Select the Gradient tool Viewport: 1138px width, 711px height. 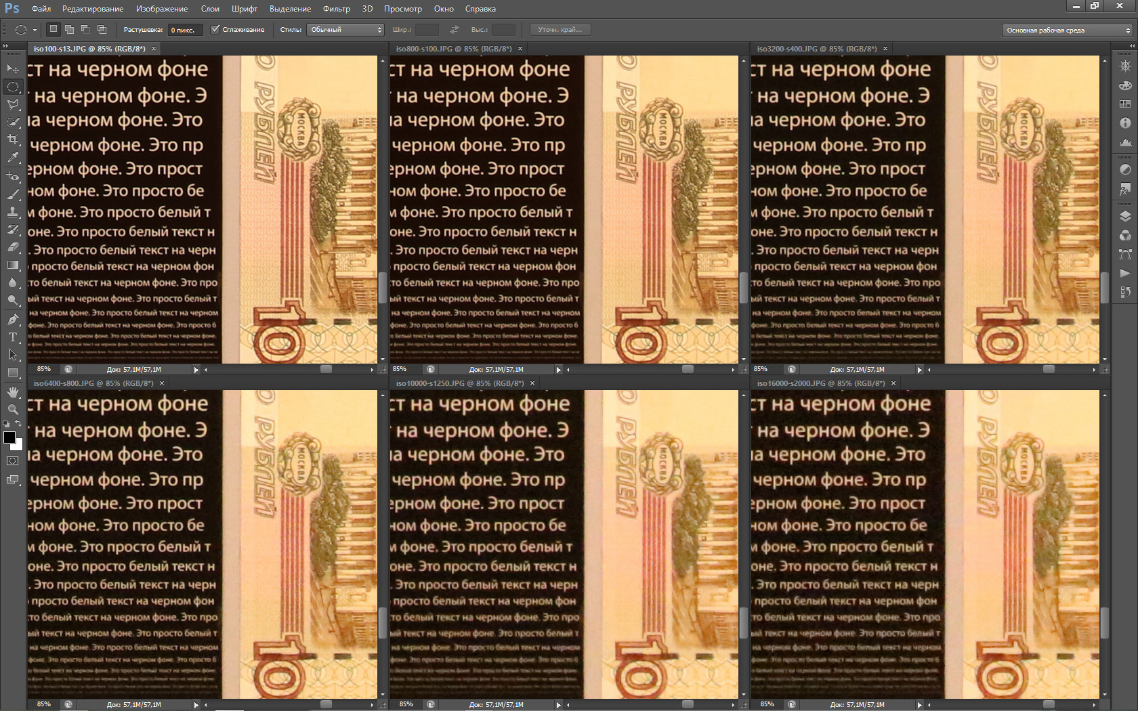[x=13, y=265]
